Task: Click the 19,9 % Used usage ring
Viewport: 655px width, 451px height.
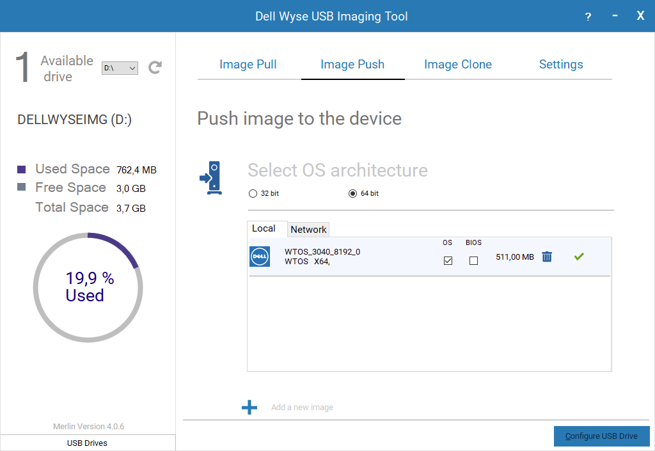Action: click(x=88, y=288)
